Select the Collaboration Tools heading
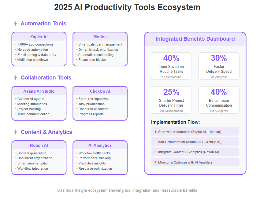Image resolution: width=260 pixels, height=199 pixels. coord(46,78)
